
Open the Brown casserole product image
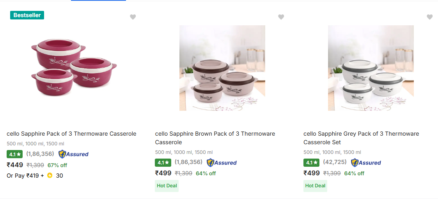[x=222, y=68]
